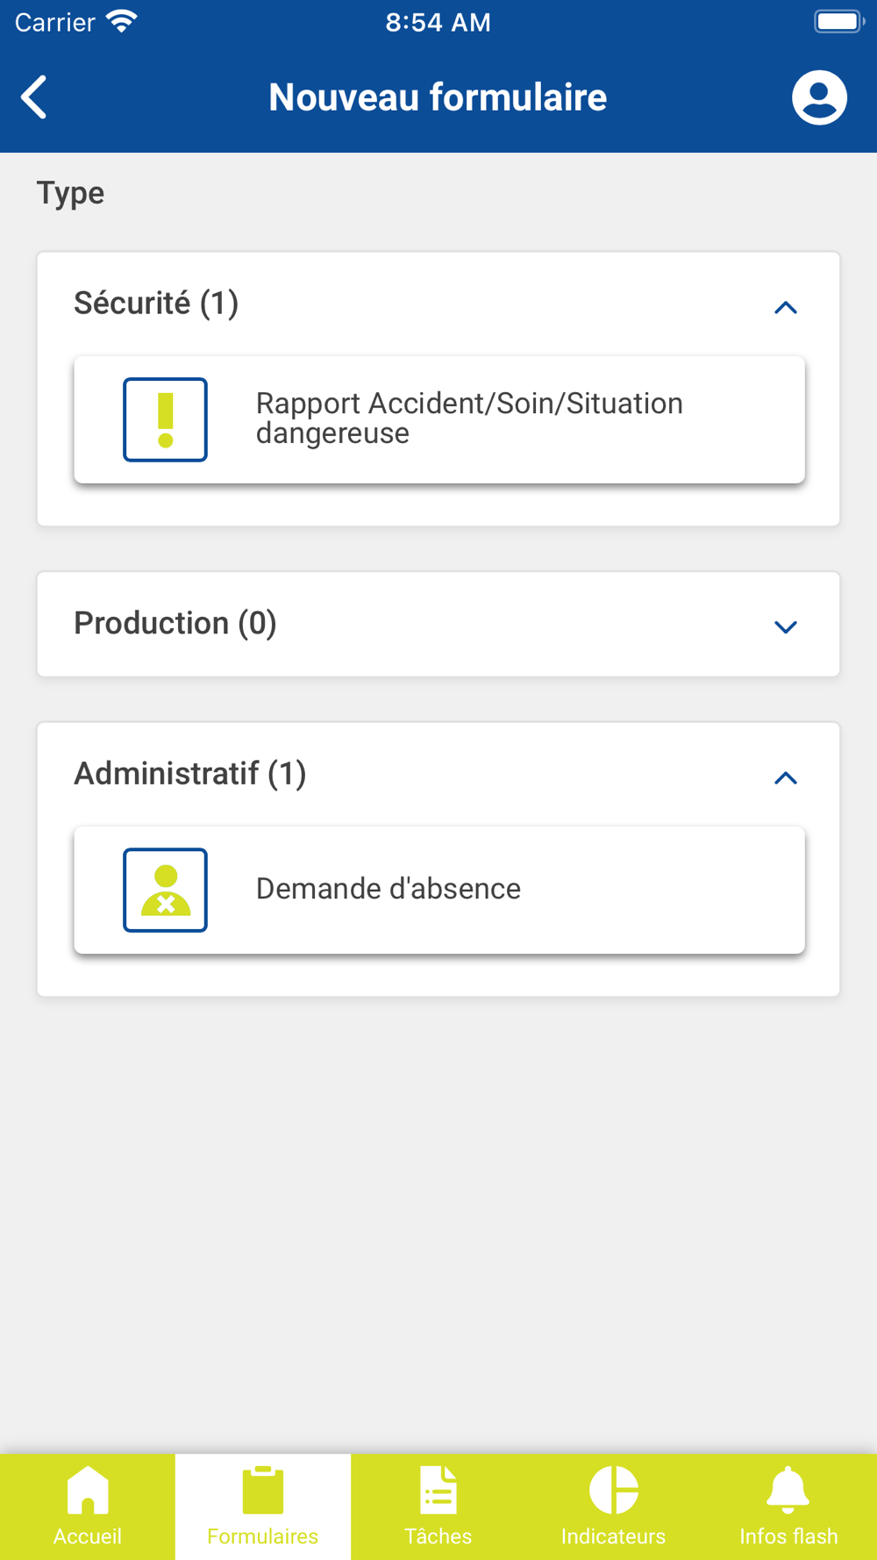This screenshot has height=1560, width=877.
Task: Tap the Infos flash bell icon
Action: click(x=788, y=1491)
